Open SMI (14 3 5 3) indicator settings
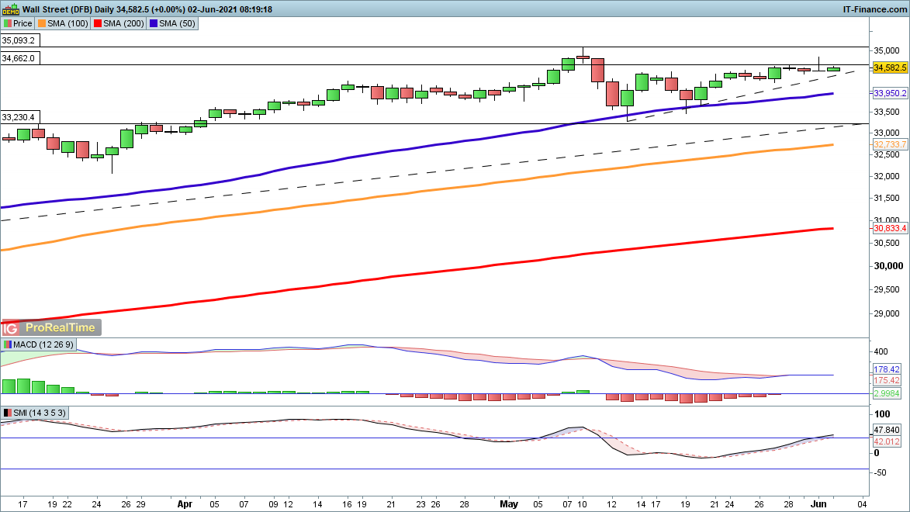Image resolution: width=910 pixels, height=512 pixels. point(40,413)
